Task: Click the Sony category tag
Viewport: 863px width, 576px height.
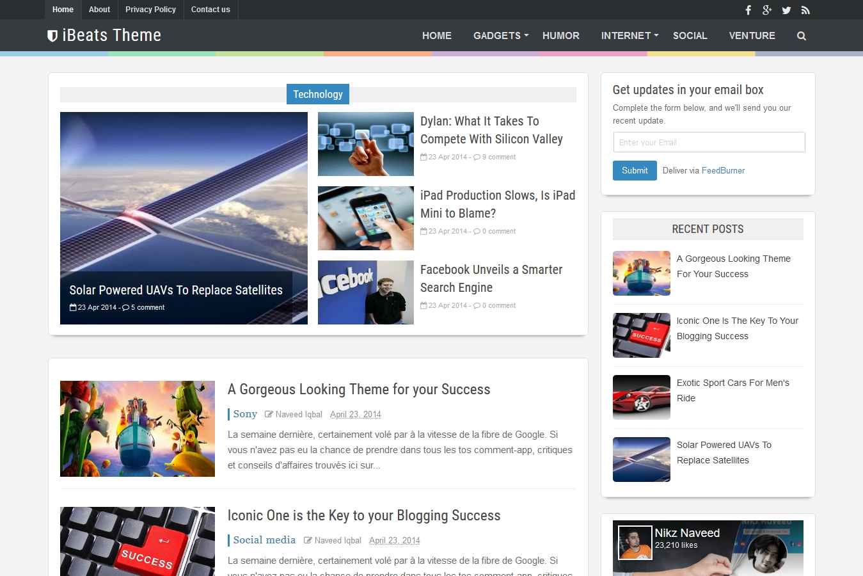Action: (245, 414)
